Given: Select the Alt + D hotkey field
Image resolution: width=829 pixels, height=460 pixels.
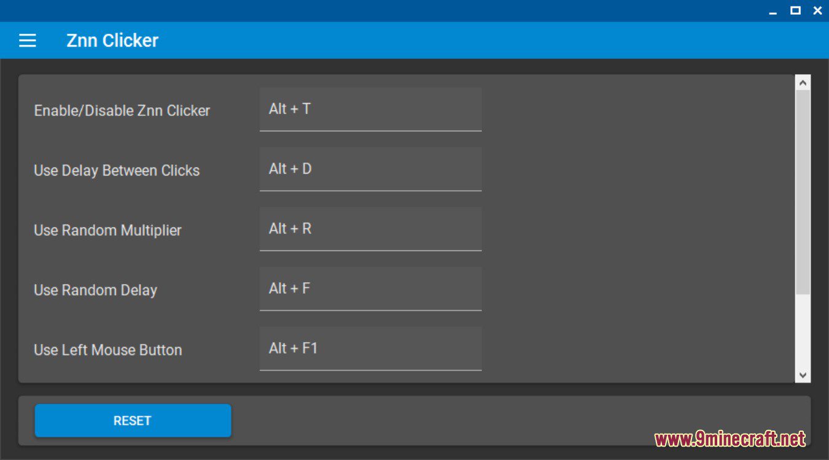Looking at the screenshot, I should [x=370, y=169].
